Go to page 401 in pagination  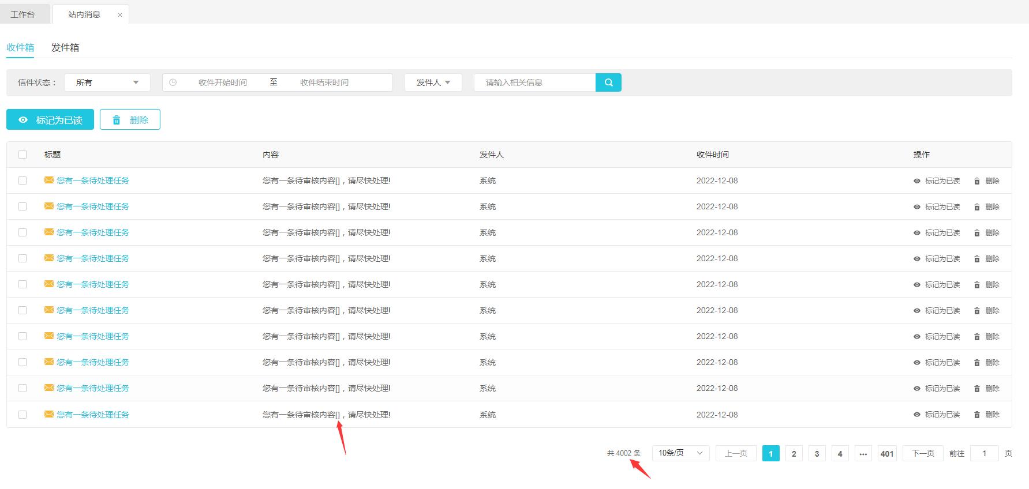pos(886,454)
